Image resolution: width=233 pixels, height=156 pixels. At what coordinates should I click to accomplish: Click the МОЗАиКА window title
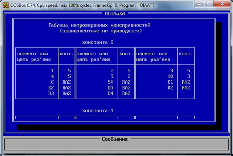tap(115, 14)
